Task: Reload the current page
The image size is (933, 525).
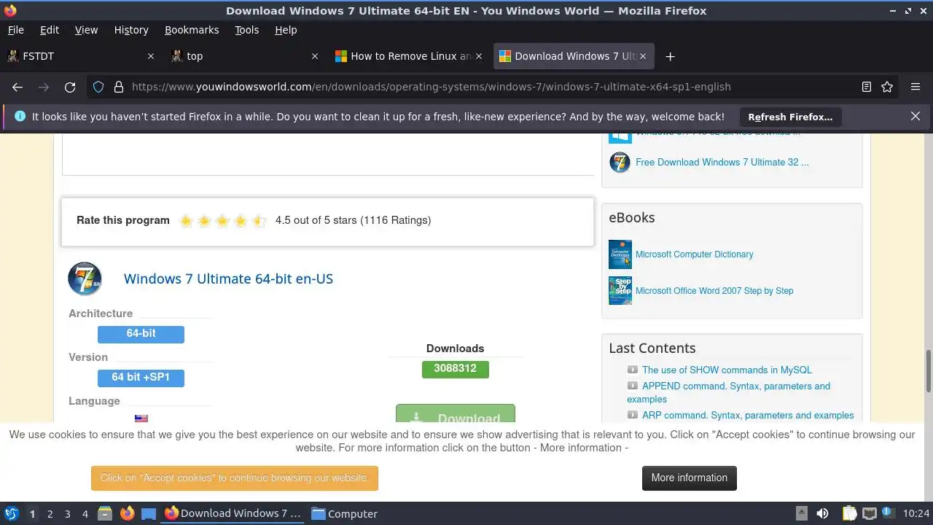Action: coord(70,87)
